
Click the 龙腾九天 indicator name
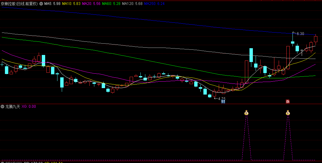[13, 107]
